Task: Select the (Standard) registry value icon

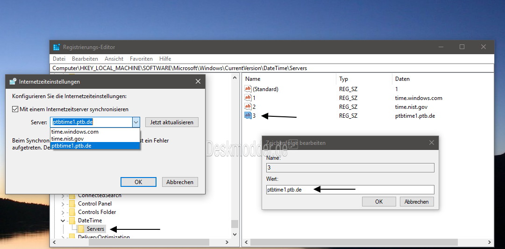Action: click(248, 89)
